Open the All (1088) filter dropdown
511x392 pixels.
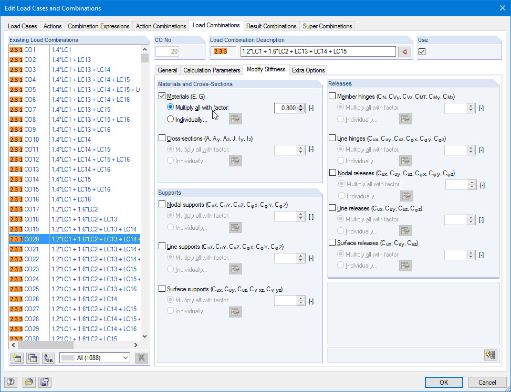point(95,358)
